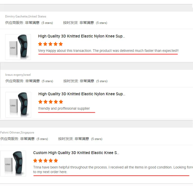Click the star rating in Fahmi Othman's review
The image size is (193, 188).
46,161
